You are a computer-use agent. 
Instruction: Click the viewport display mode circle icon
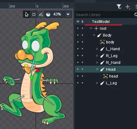(x=48, y=15)
